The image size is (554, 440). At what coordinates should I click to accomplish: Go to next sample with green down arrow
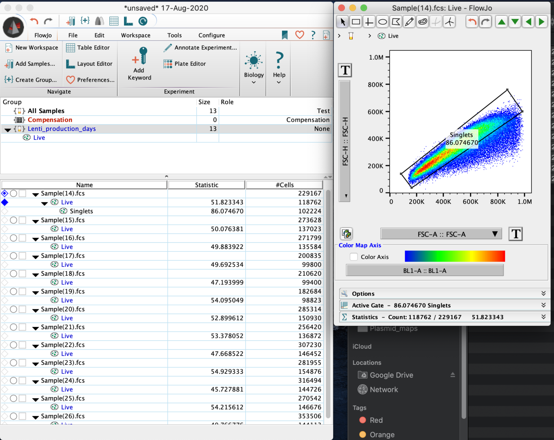(x=515, y=22)
